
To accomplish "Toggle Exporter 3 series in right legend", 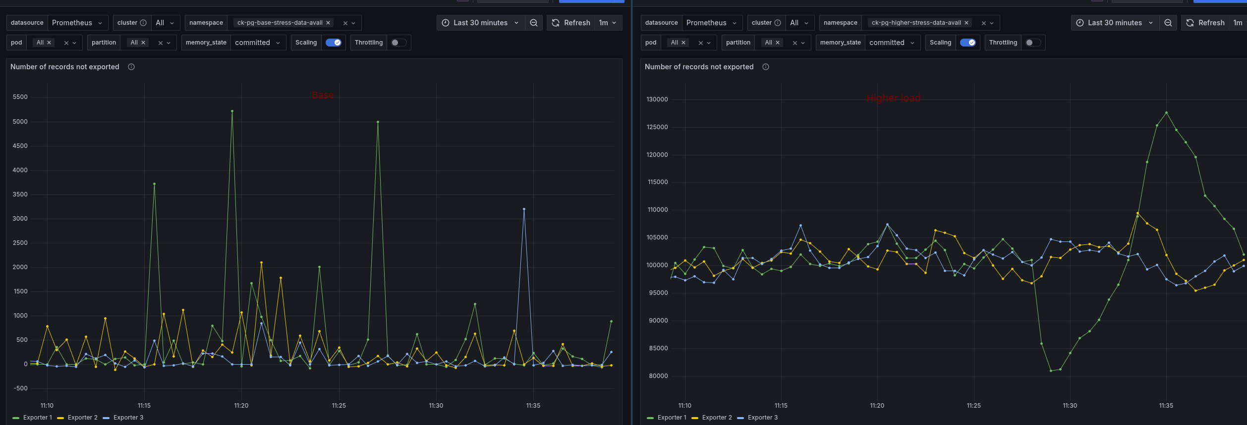I will (x=762, y=418).
